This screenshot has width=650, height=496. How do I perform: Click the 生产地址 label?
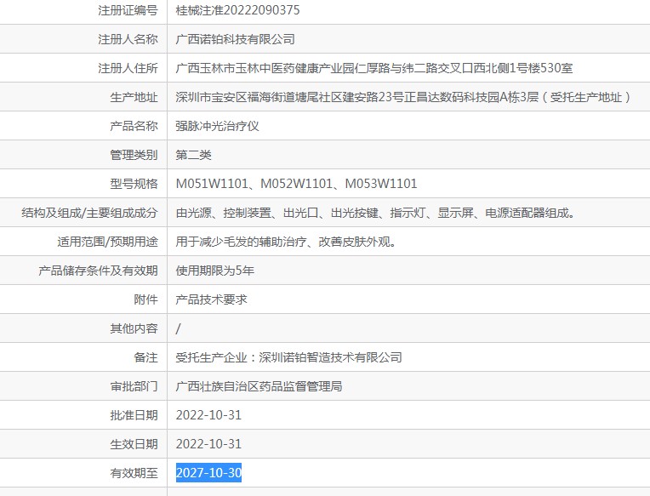(x=134, y=97)
